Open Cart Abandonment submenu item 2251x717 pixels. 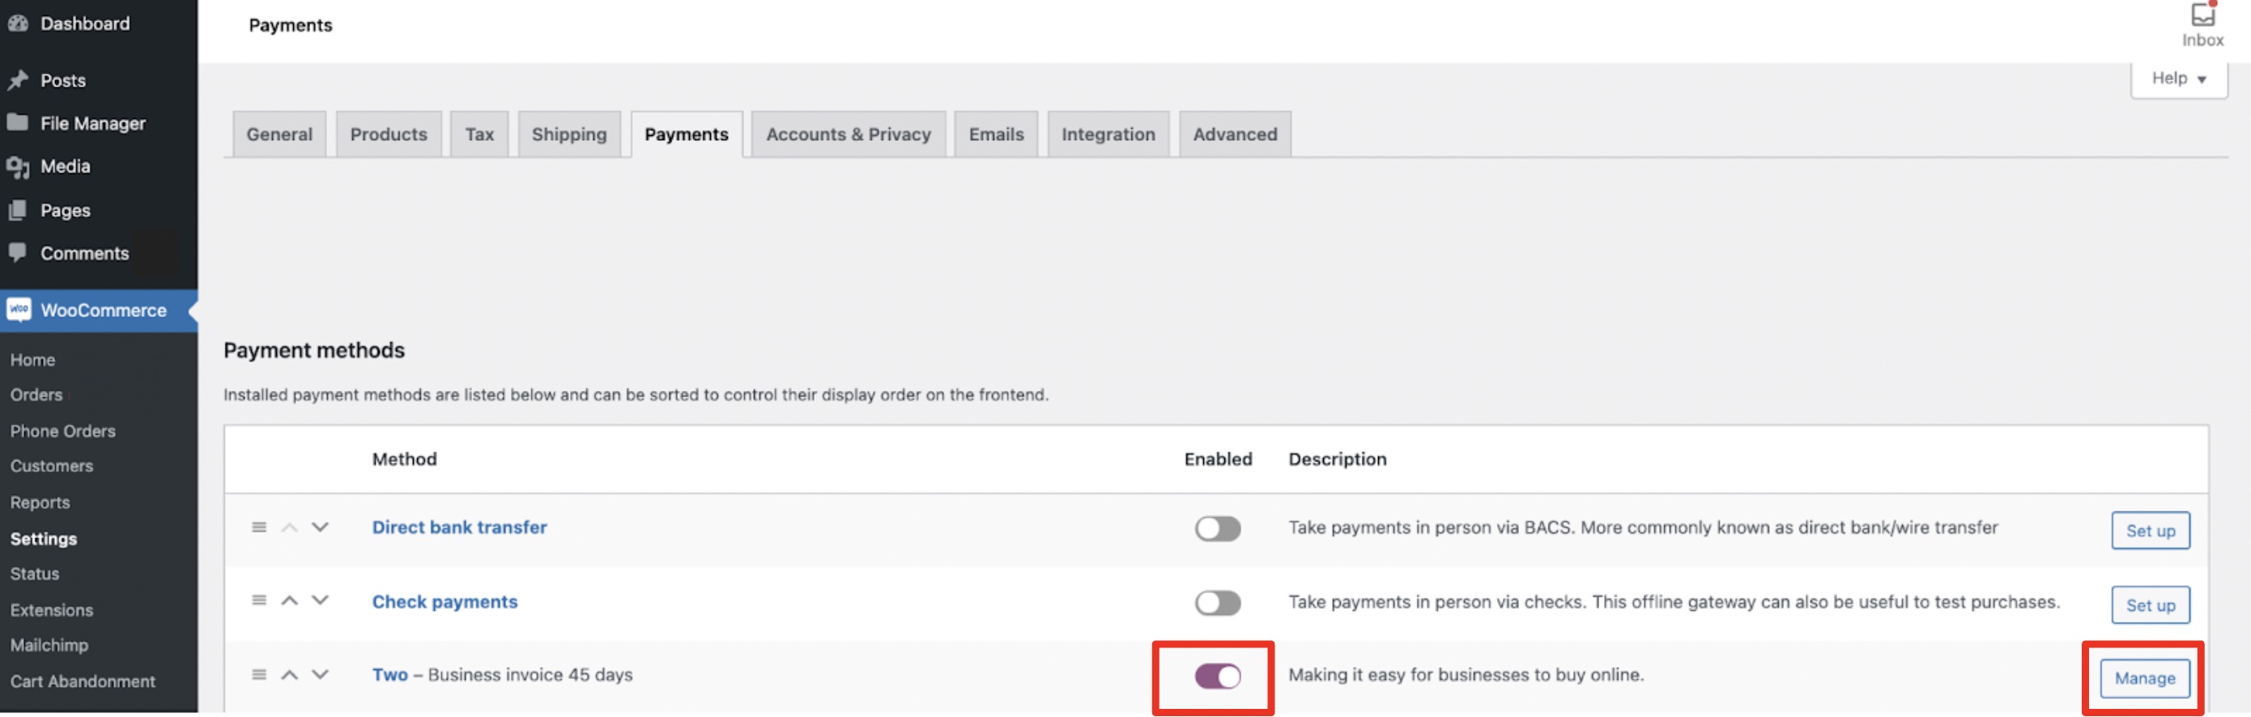(x=83, y=682)
